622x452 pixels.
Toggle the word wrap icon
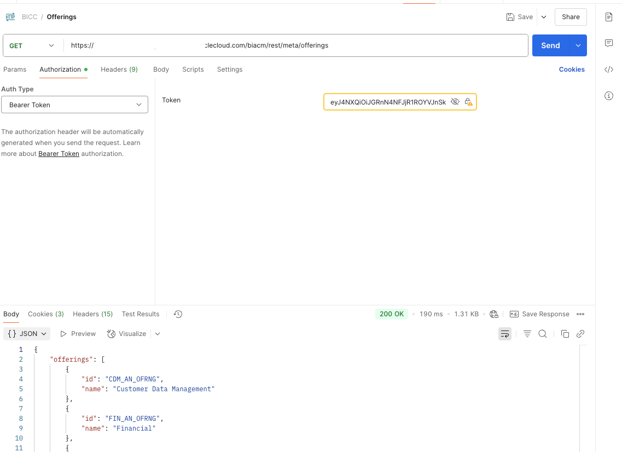[504, 334]
